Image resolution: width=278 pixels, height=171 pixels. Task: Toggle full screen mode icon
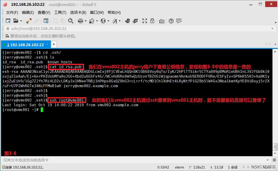pyautogui.click(x=145, y=21)
